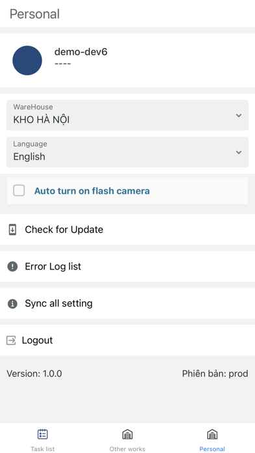Select the Check for Update option
The height and width of the screenshot is (453, 255).
click(x=127, y=230)
